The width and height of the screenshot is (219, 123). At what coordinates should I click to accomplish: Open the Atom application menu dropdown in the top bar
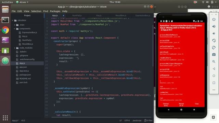click(x=22, y=2)
